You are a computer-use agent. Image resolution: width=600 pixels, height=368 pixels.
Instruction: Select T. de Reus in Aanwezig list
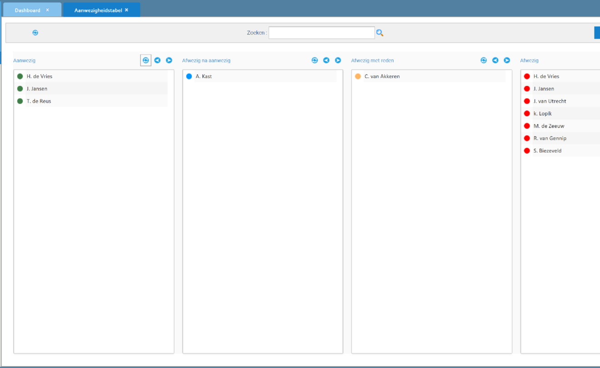pos(39,101)
